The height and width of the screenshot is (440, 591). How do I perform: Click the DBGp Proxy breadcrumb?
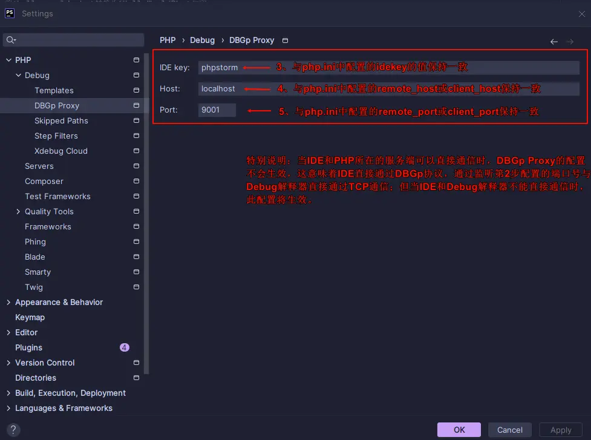click(252, 40)
